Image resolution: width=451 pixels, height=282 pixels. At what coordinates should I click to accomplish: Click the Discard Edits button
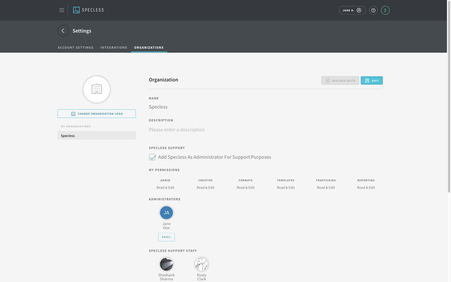tap(340, 81)
